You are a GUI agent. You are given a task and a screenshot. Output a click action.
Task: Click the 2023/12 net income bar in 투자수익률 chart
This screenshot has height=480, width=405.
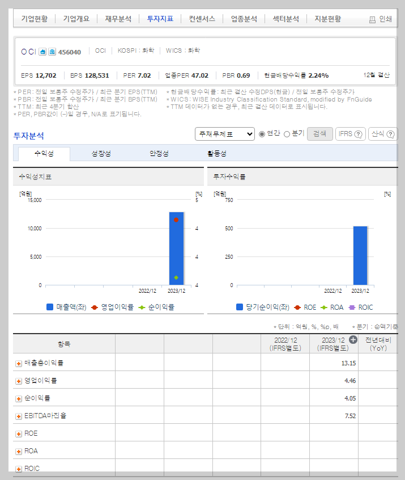coord(360,256)
